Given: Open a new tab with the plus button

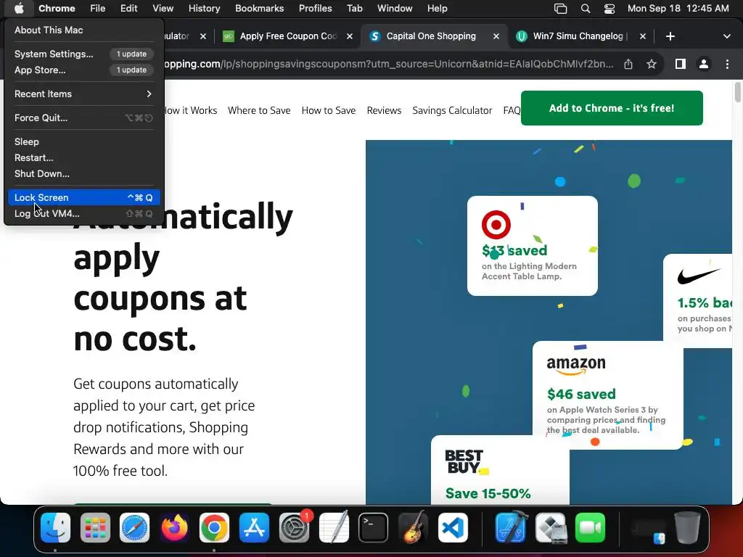Looking at the screenshot, I should click(670, 36).
